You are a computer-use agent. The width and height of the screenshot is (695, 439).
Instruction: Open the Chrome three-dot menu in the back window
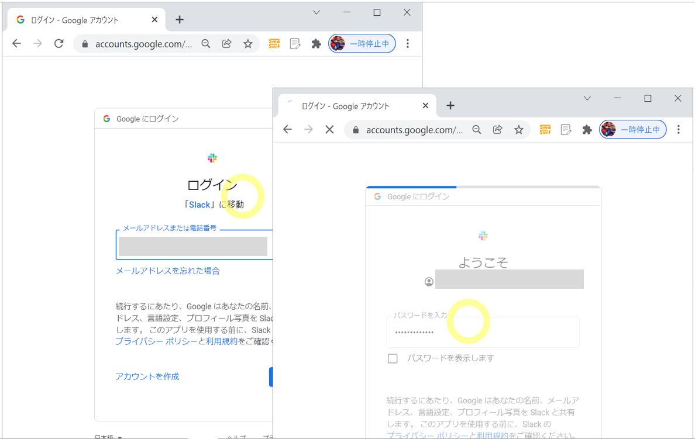point(408,43)
